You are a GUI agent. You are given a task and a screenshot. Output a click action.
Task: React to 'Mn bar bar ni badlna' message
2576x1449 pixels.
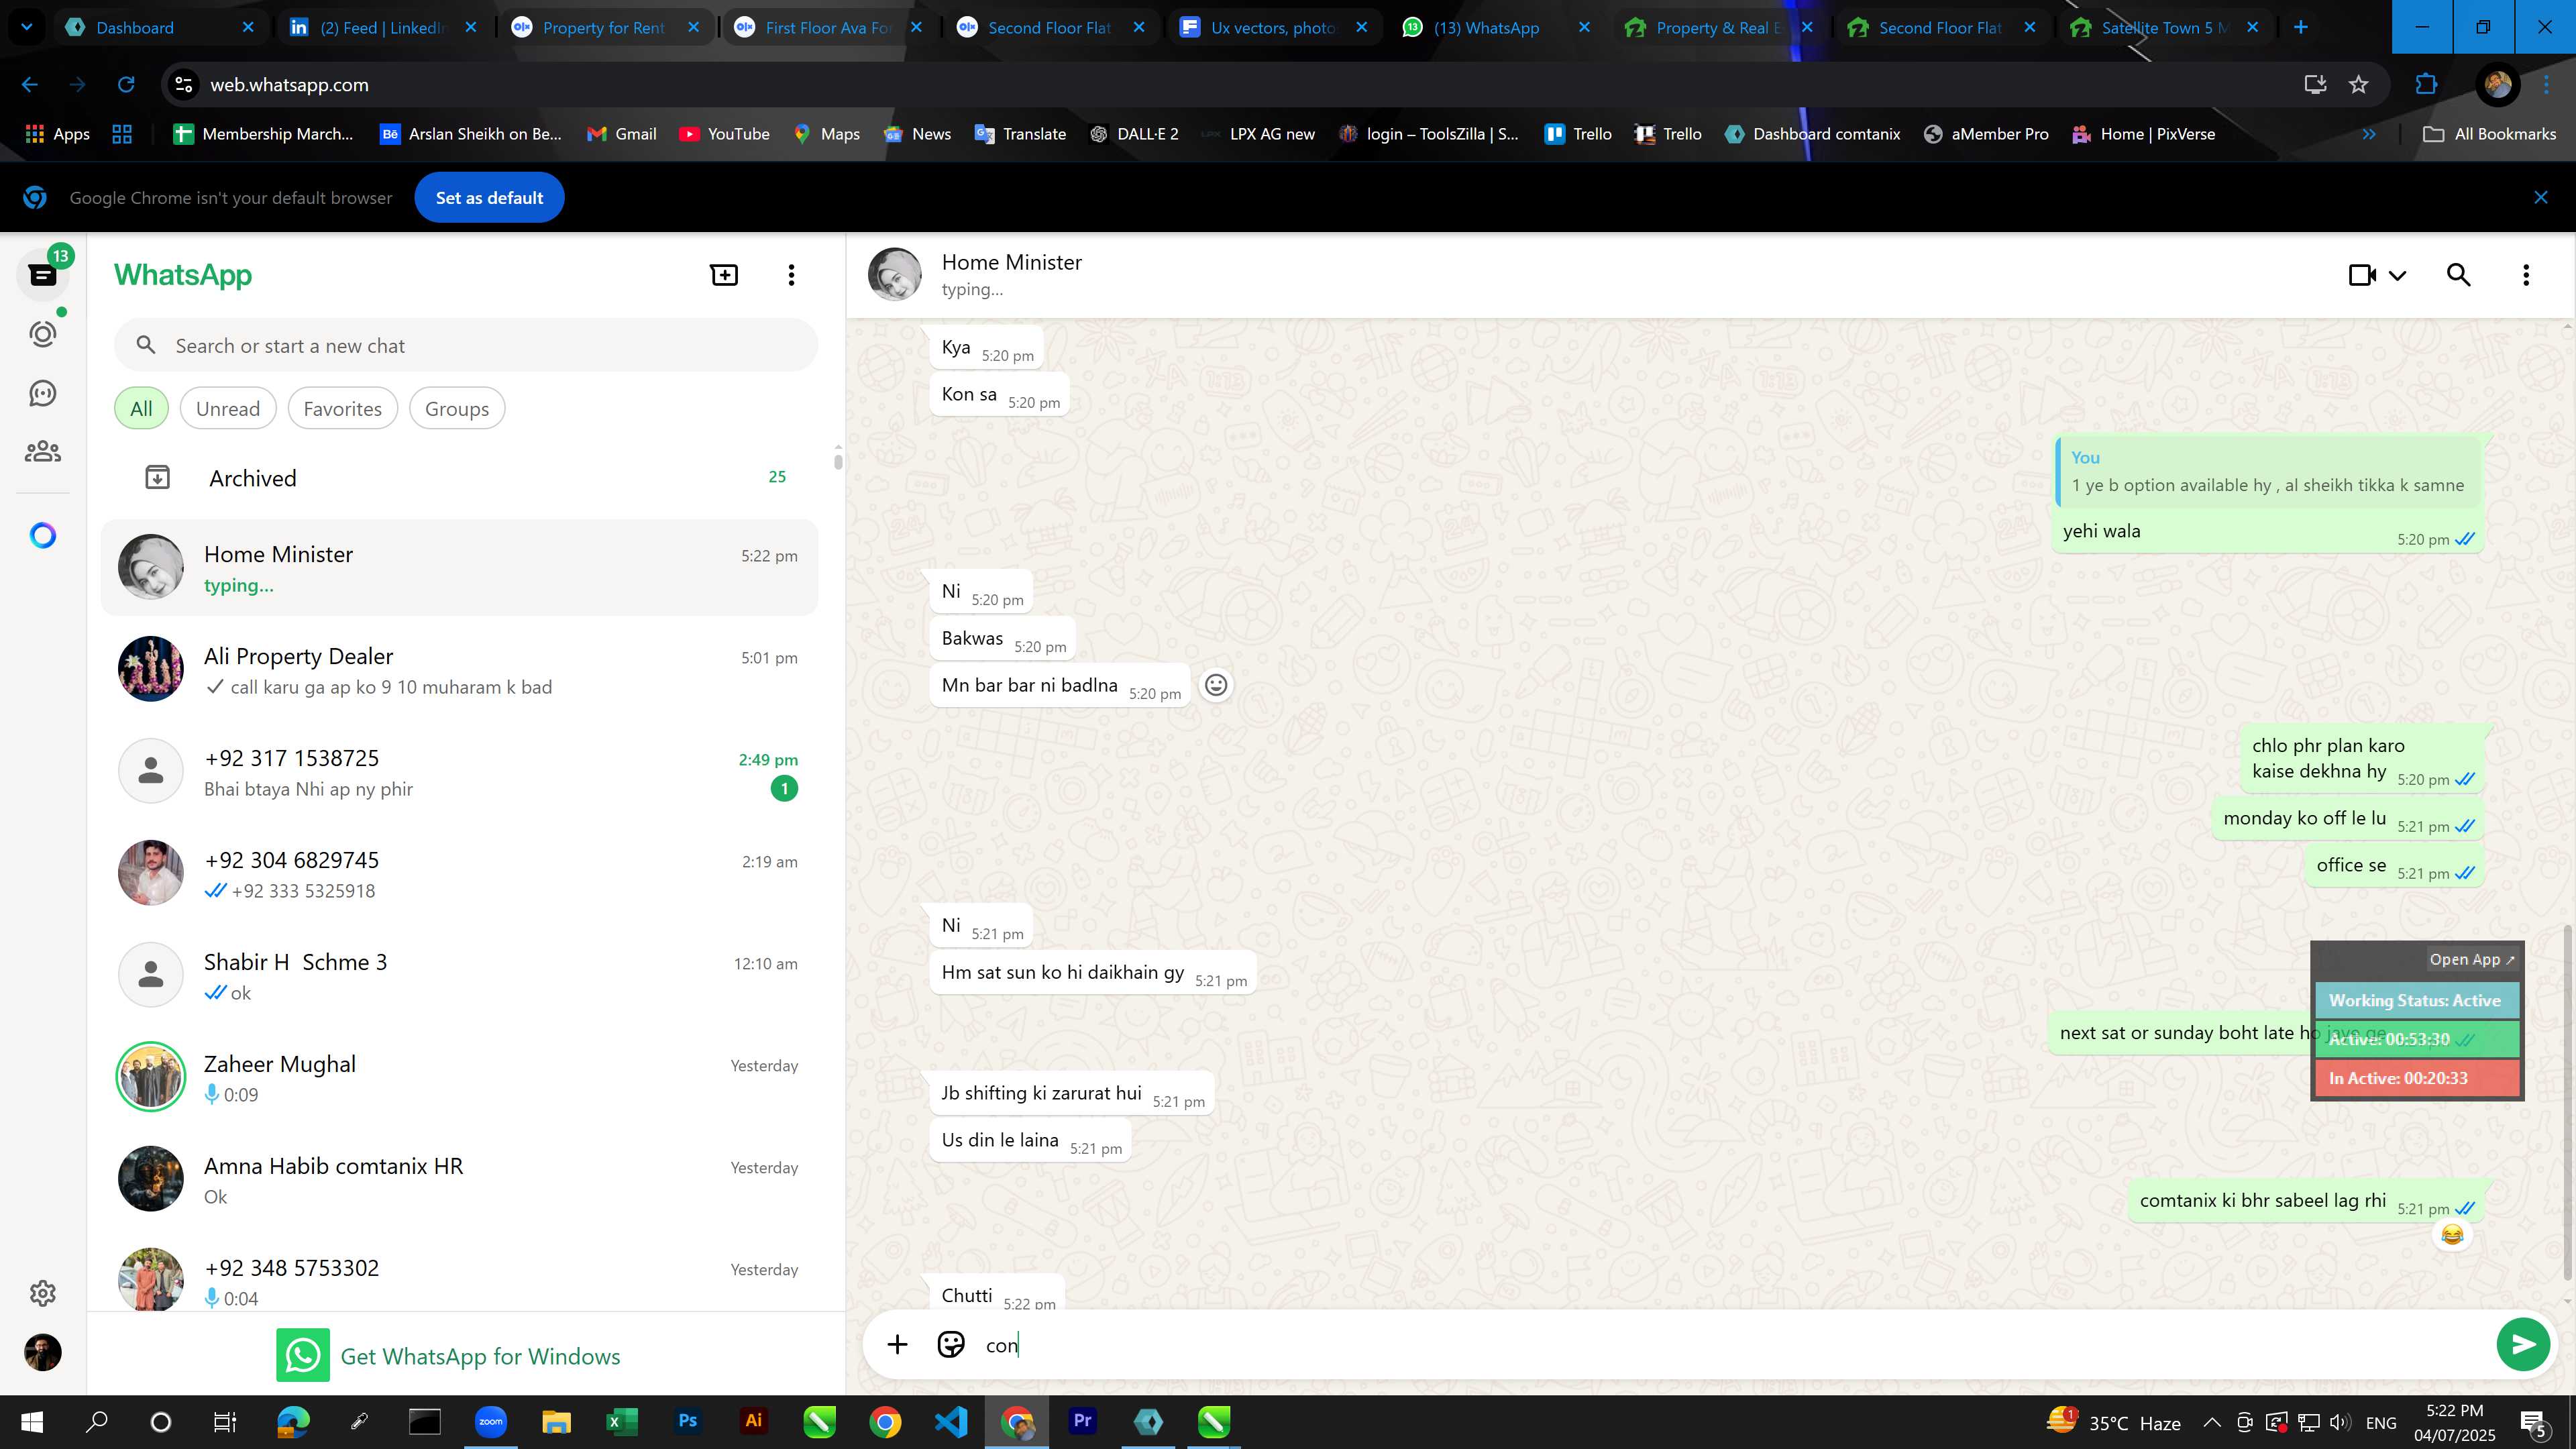pos(1215,685)
